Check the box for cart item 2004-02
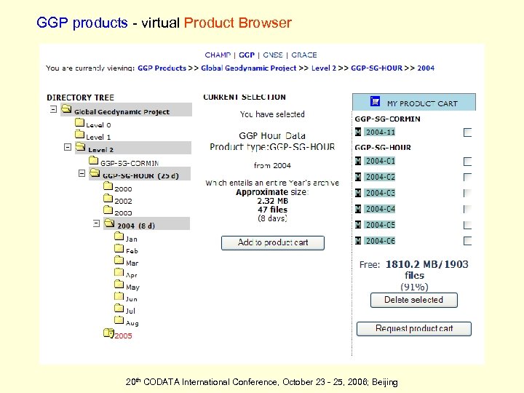Viewport: 524px width, 393px height. click(467, 177)
